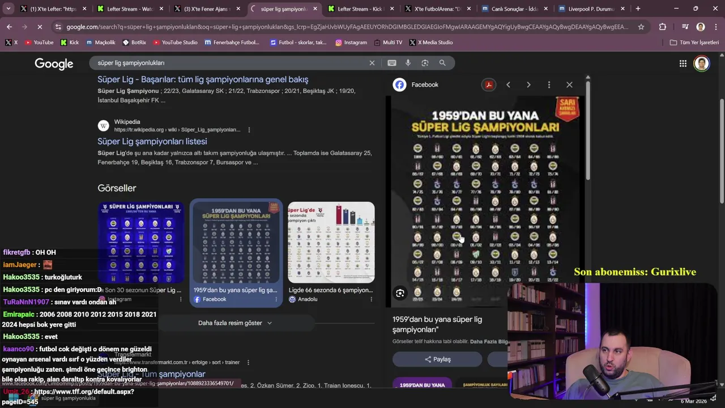Image resolution: width=725 pixels, height=408 pixels.
Task: Open the Tüm şampiyonlar Transfermarkt link
Action: [151, 374]
